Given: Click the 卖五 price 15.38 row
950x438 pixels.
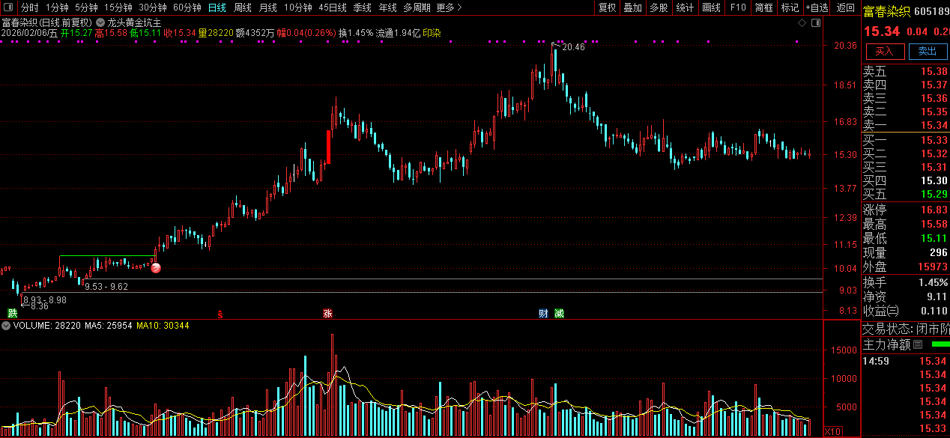Looking at the screenshot, I should (905, 72).
